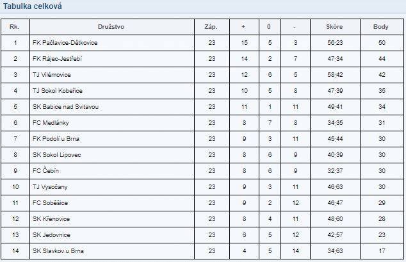Choose SK Jedovnice in standings
This screenshot has width=406, height=262.
(x=51, y=235)
